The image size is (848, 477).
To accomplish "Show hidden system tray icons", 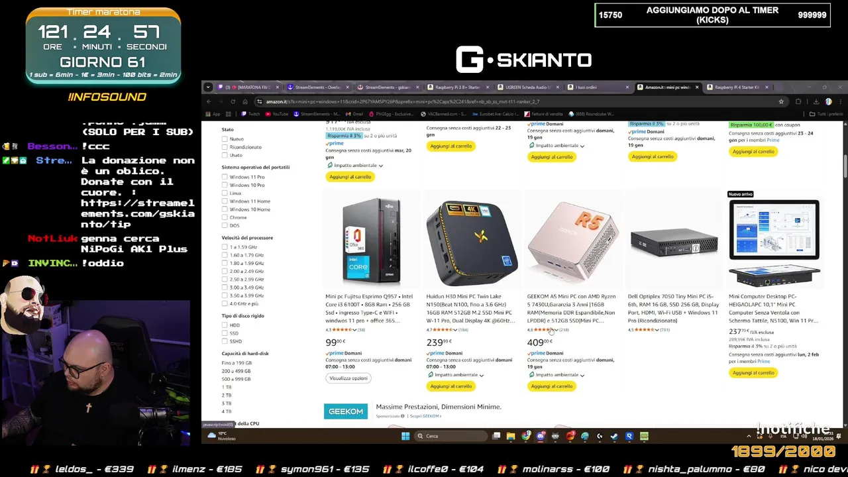I will point(749,436).
